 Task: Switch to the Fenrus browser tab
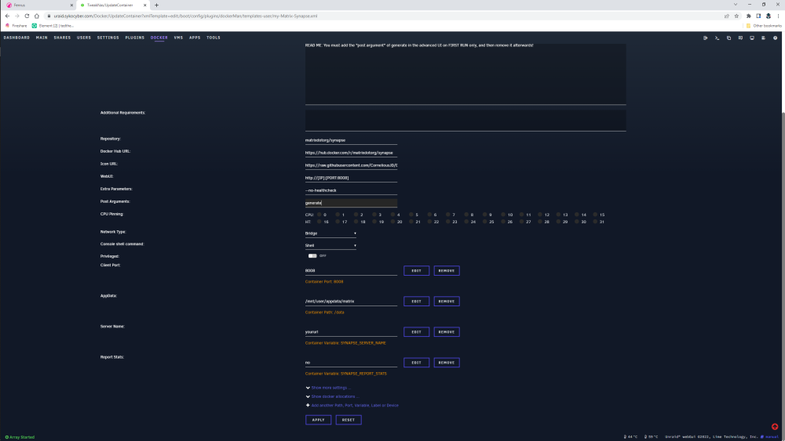click(x=38, y=5)
